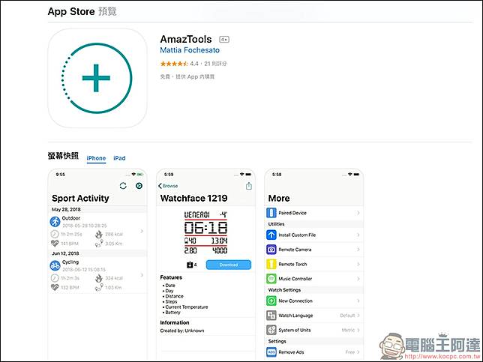Select the Cycling activity icon

tap(55, 266)
